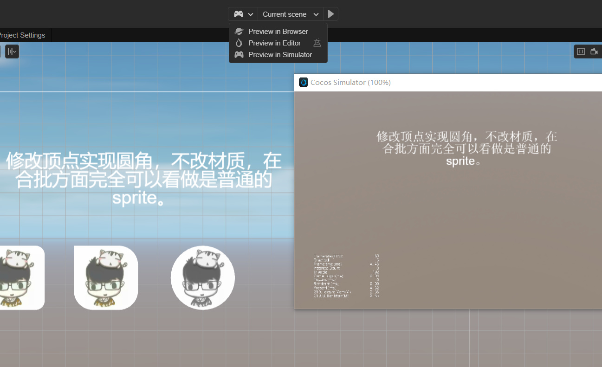
Task: Click the Cocos Simulator (100%) title text
Action: click(350, 83)
